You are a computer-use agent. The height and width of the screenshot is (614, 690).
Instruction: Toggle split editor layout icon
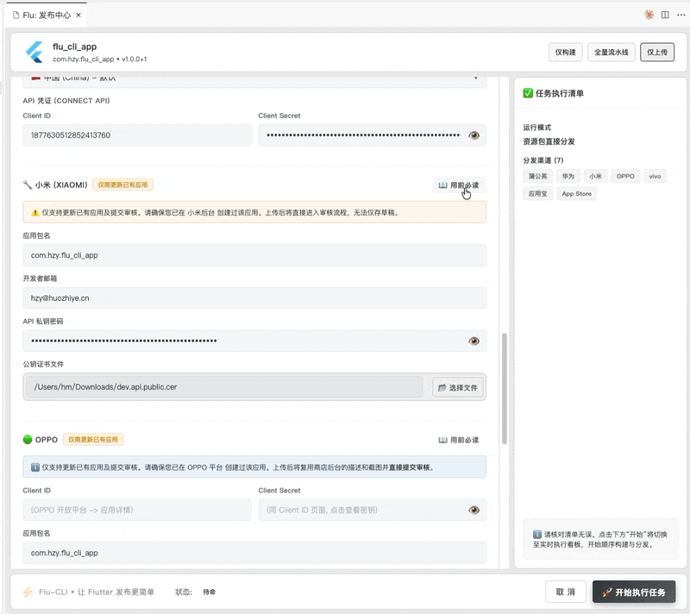click(665, 15)
